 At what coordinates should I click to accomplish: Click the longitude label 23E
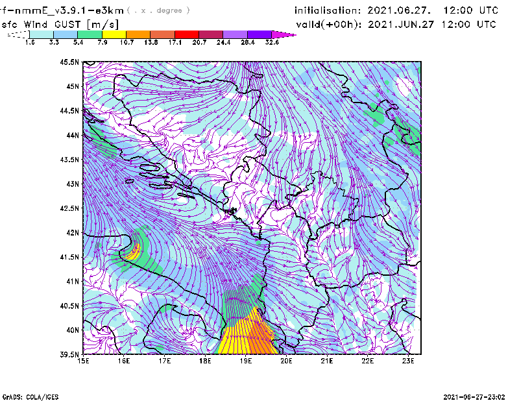(x=408, y=361)
